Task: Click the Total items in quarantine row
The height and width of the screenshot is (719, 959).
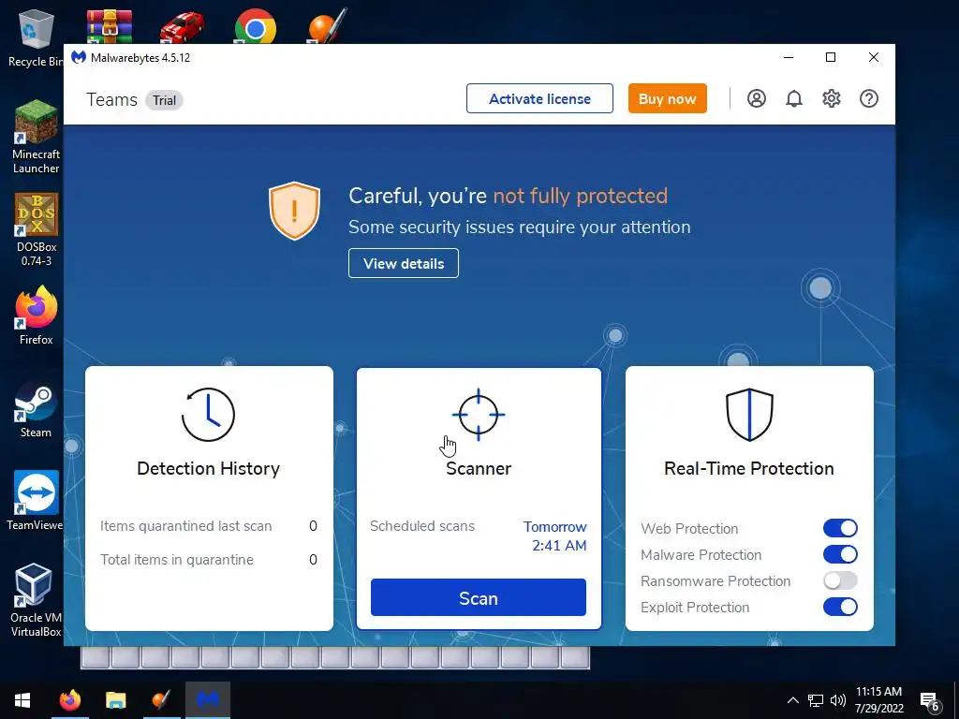Action: tap(209, 560)
